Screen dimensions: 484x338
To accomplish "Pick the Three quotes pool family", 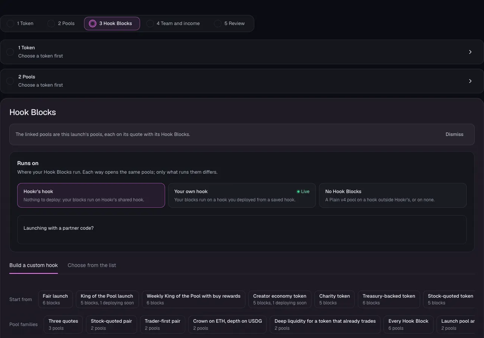I will click(x=63, y=324).
